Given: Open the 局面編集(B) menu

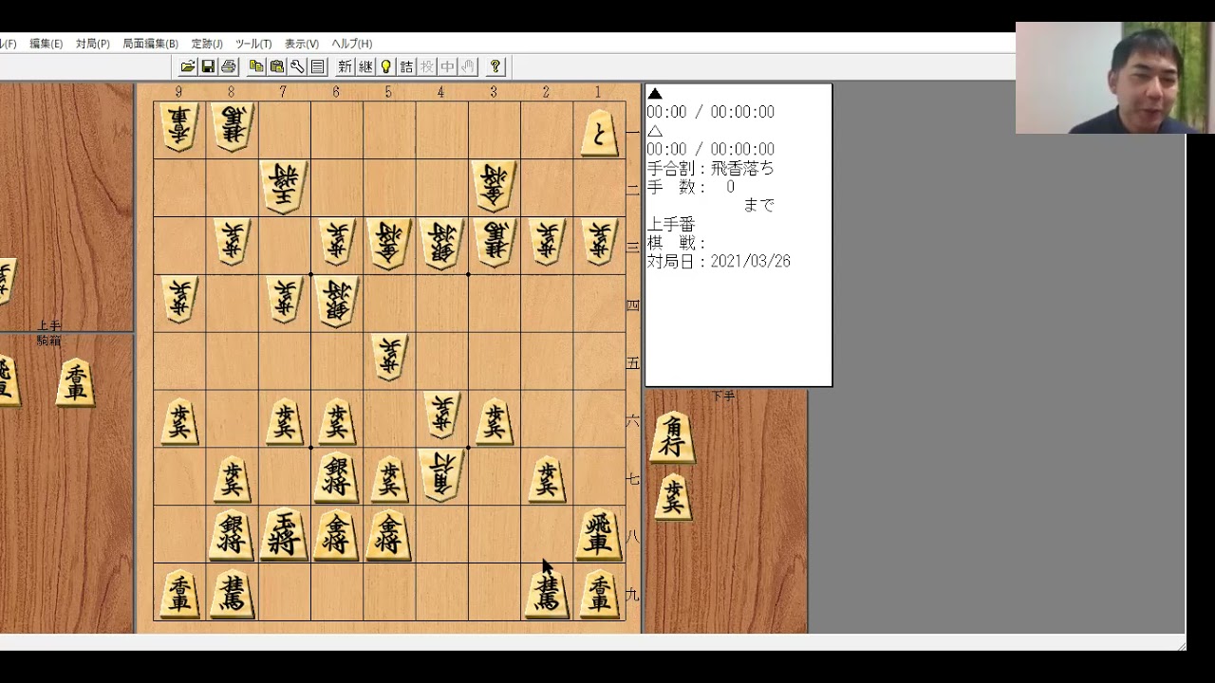Looking at the screenshot, I should (150, 44).
